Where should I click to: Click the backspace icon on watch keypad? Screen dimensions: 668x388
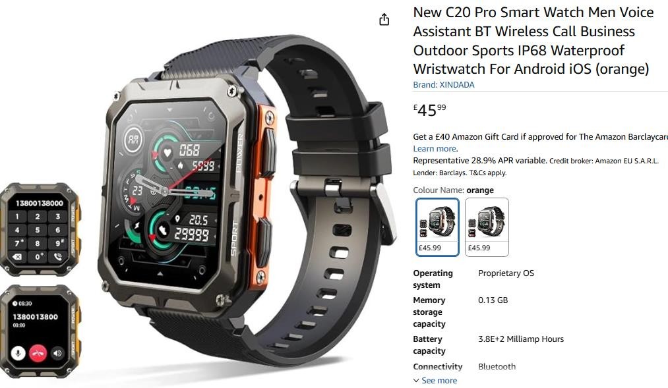tap(17, 256)
